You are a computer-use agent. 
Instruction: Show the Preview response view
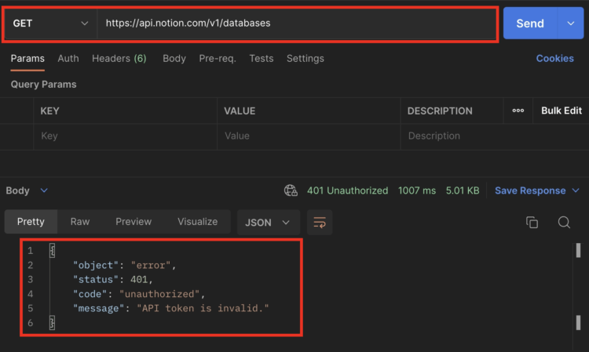pos(134,222)
